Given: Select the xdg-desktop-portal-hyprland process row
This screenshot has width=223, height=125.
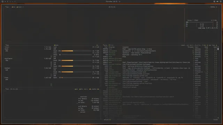Looking at the screenshot, I should click(x=160, y=83).
